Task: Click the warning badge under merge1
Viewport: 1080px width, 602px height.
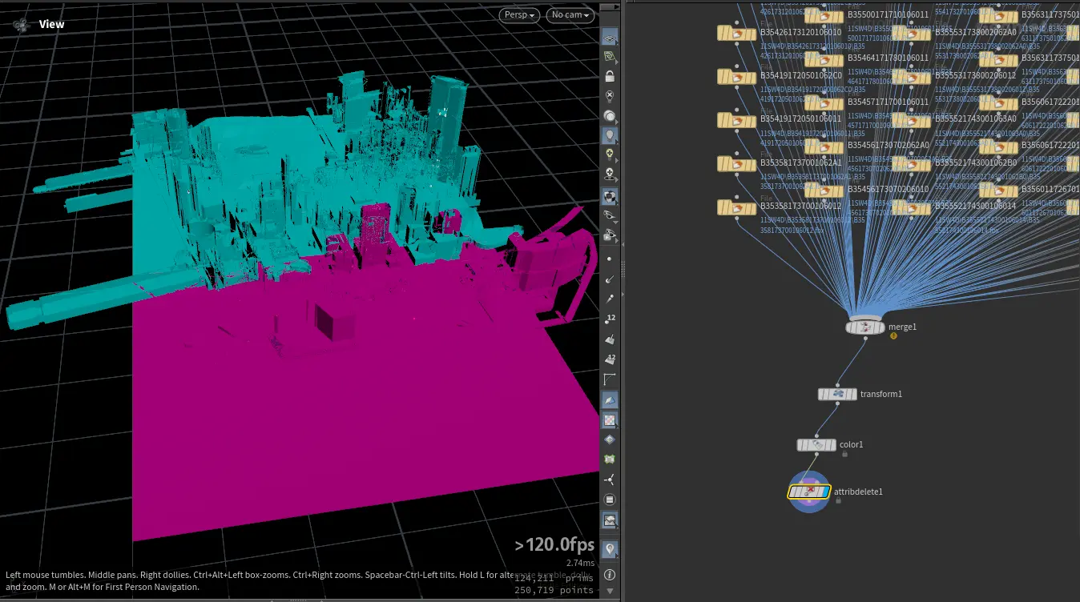Action: [893, 336]
